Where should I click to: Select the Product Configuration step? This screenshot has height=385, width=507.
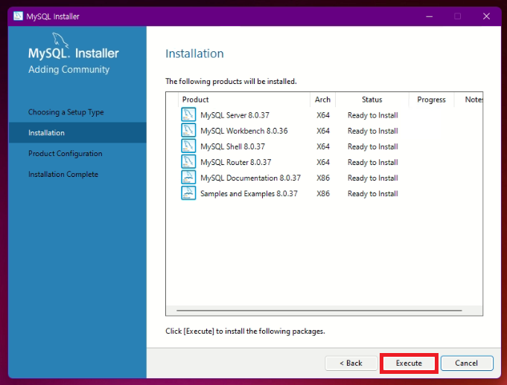click(66, 154)
